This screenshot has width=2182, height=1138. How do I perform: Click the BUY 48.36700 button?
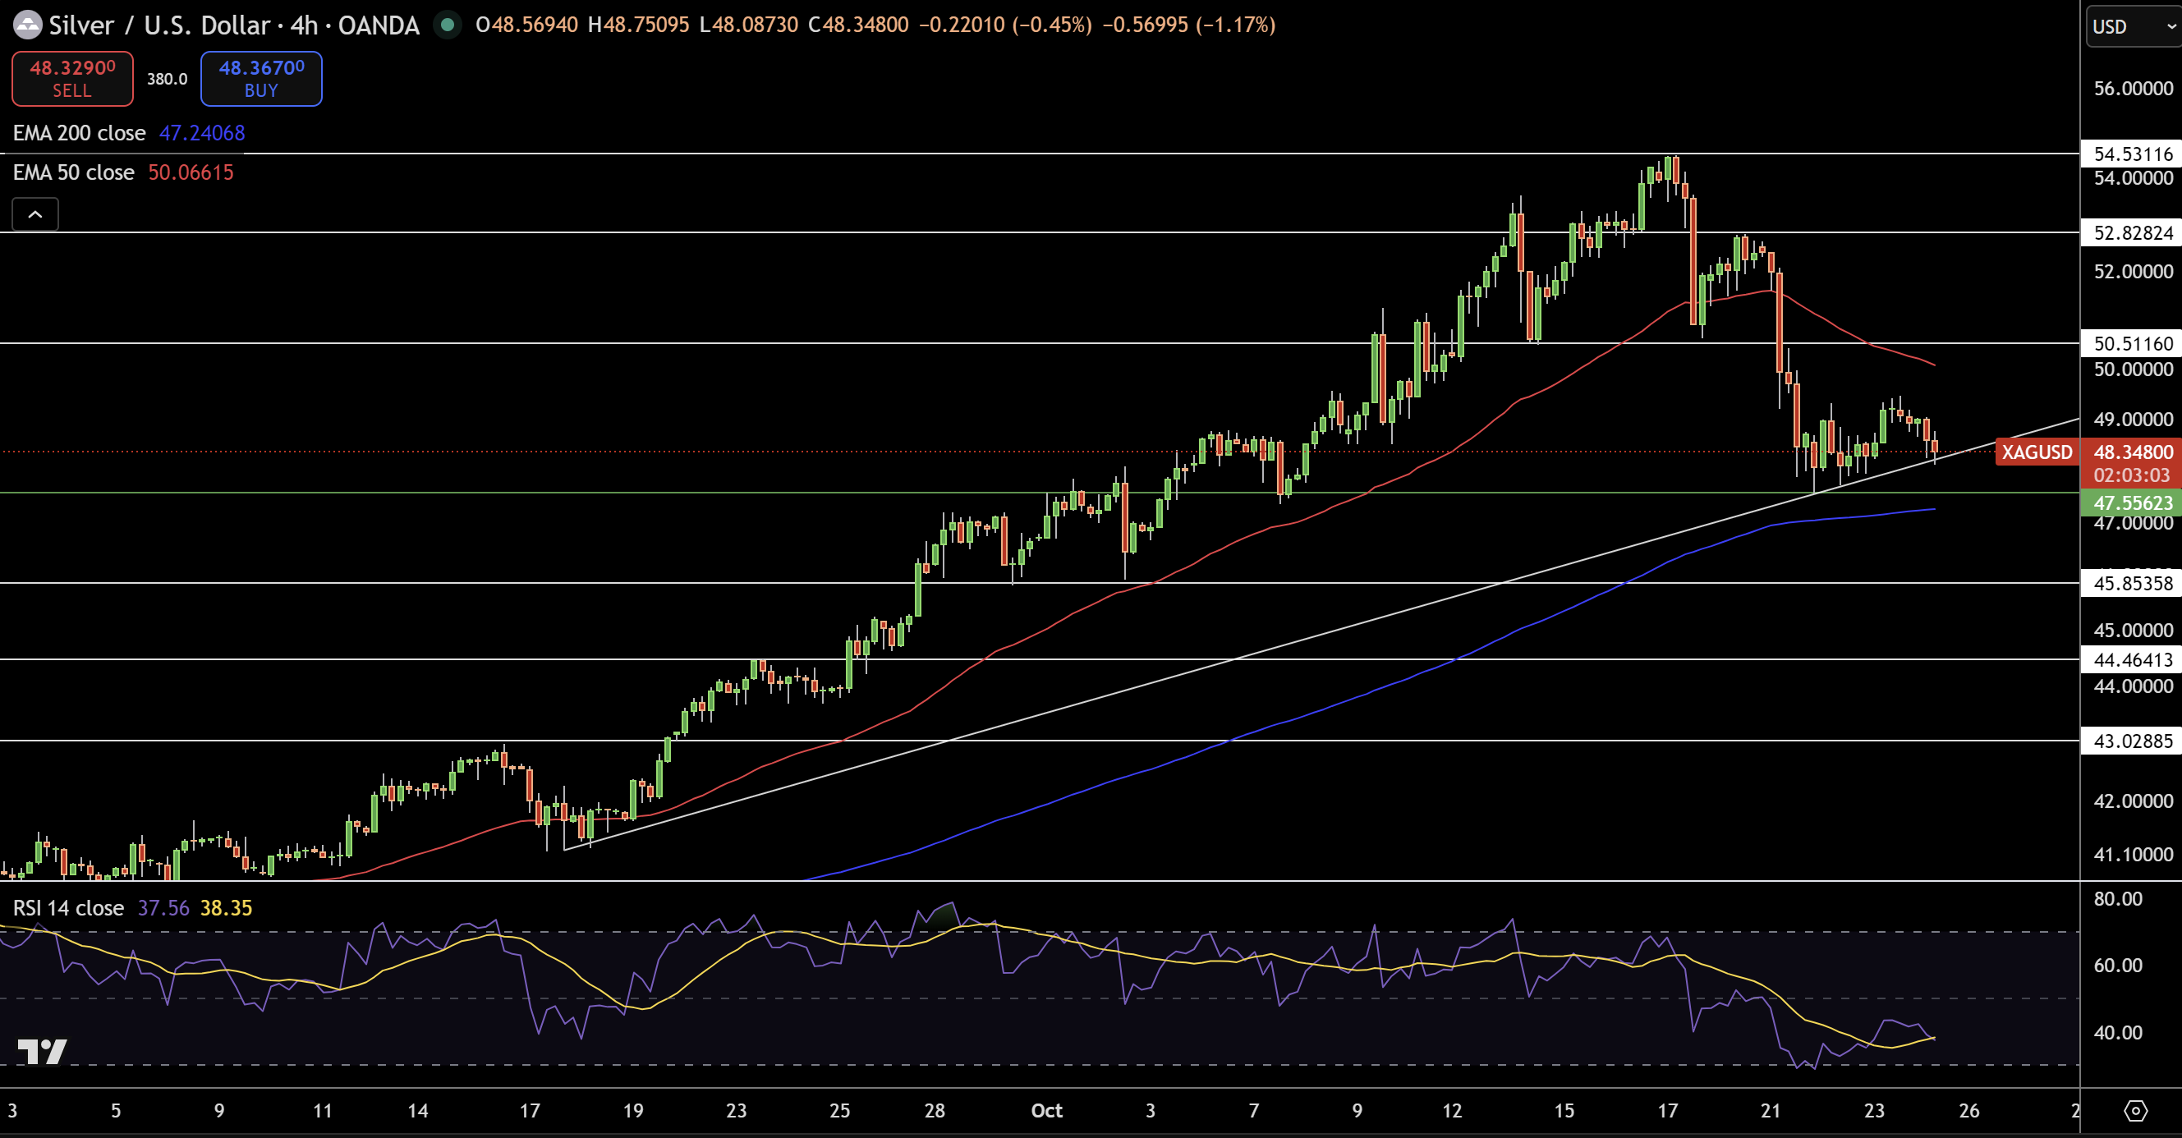(261, 78)
